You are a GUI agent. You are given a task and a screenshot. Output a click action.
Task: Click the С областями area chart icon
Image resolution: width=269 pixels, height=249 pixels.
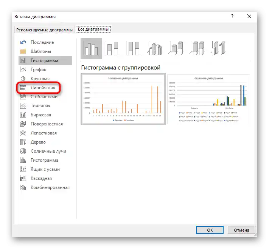[x=23, y=97]
